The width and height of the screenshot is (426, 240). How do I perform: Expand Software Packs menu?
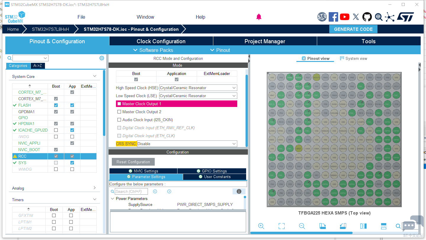[x=153, y=50]
